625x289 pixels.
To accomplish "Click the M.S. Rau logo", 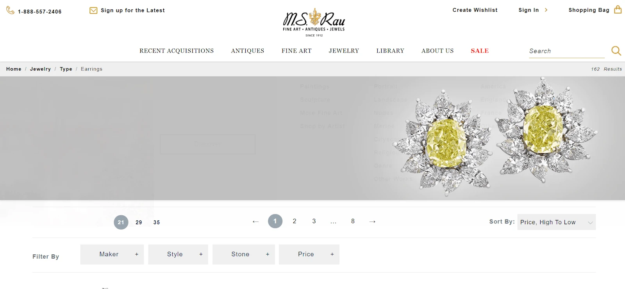I will (314, 23).
